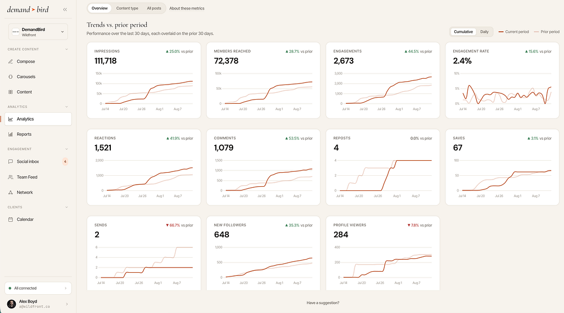
Task: Expand the All connected status row
Action: pyautogui.click(x=38, y=288)
